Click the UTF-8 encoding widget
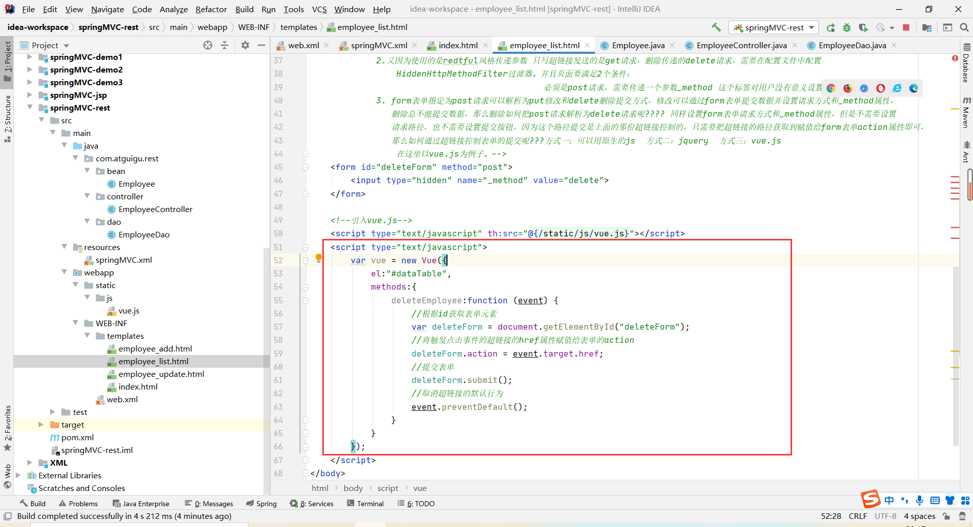This screenshot has width=973, height=527. tap(885, 516)
